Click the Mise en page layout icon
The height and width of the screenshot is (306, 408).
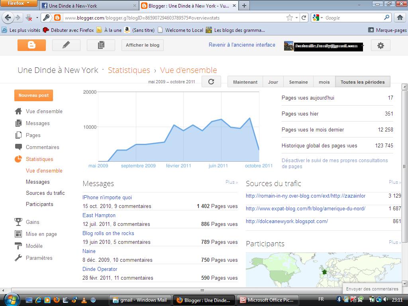tap(18, 233)
